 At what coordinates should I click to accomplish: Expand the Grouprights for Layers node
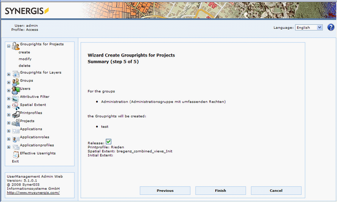pyautogui.click(x=9, y=74)
